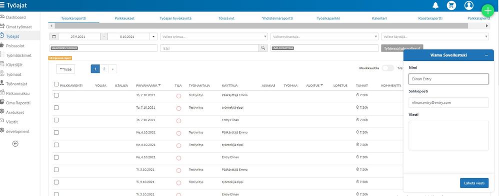Check the select-all checkbox by Palkkavienti

pyautogui.click(x=56, y=84)
